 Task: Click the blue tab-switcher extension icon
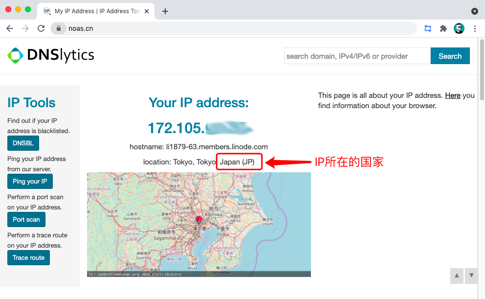click(427, 28)
